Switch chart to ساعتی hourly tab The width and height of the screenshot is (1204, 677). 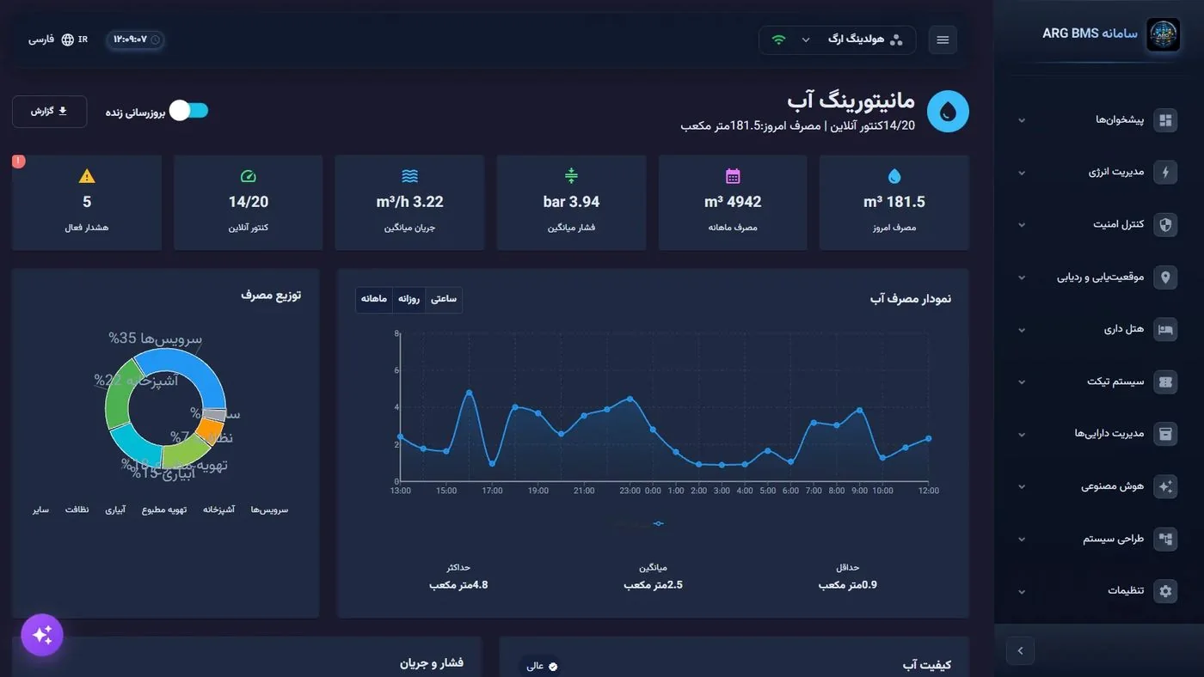pyautogui.click(x=444, y=299)
